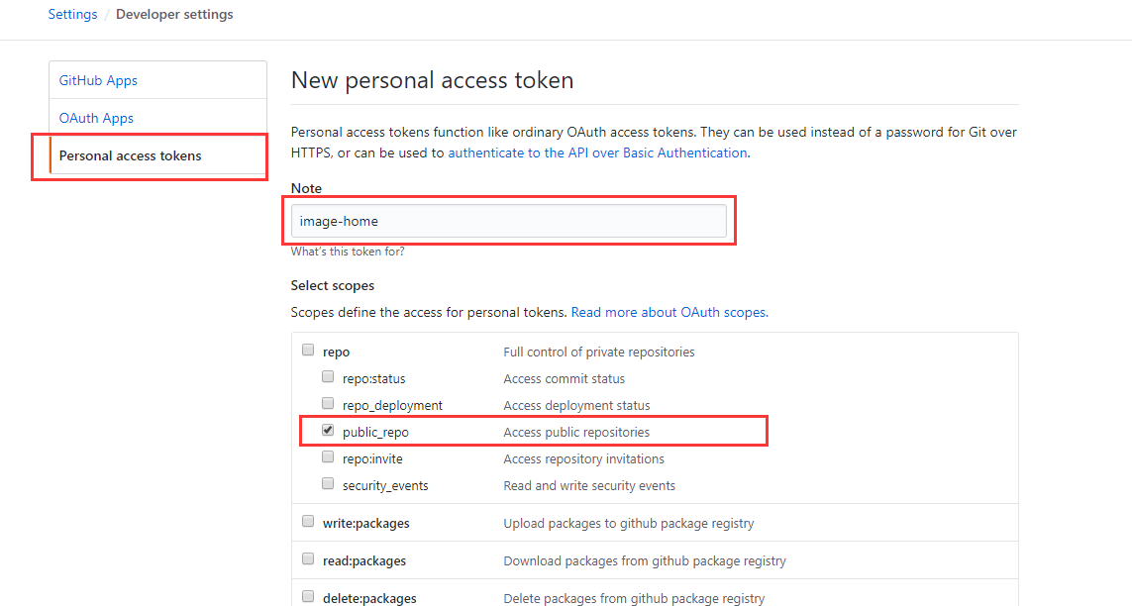Select the read:packages scope checkbox
1132x606 pixels.
[x=308, y=559]
